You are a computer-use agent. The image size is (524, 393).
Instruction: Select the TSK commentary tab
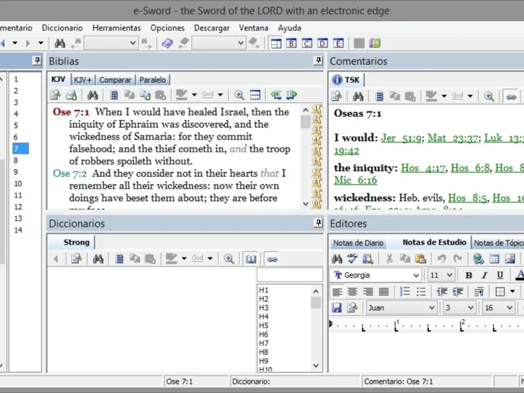coord(346,80)
